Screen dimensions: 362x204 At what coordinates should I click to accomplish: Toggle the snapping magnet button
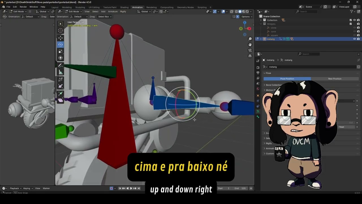coord(161,12)
